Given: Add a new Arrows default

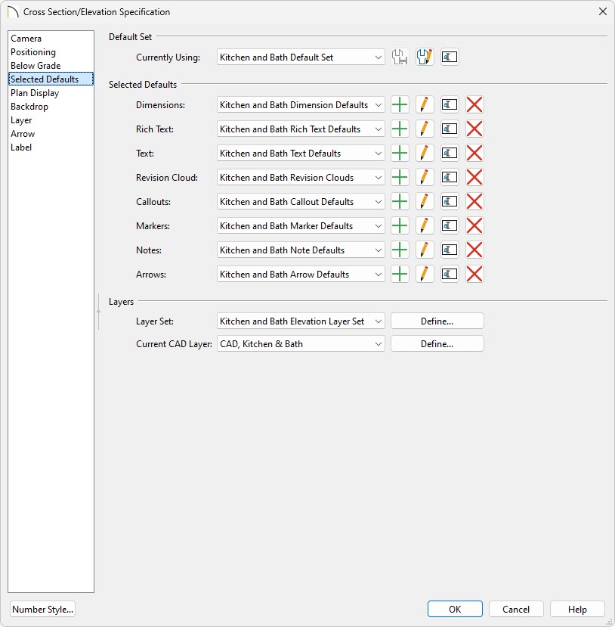Looking at the screenshot, I should click(400, 275).
